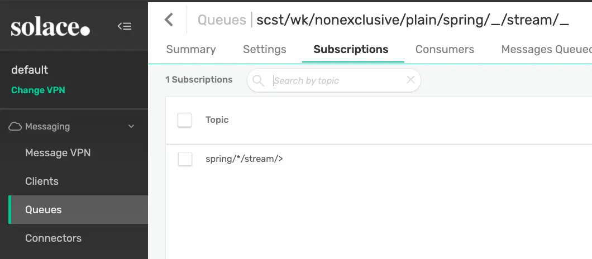592x259 pixels.
Task: Open the Summary tab
Action: point(191,50)
